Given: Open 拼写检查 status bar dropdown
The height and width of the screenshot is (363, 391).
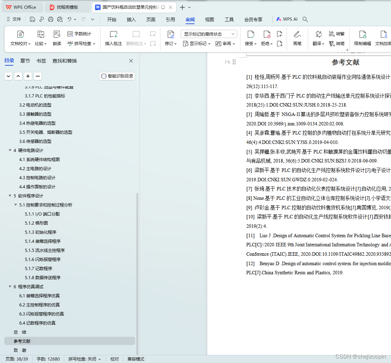Looking at the screenshot, I should [100, 359].
